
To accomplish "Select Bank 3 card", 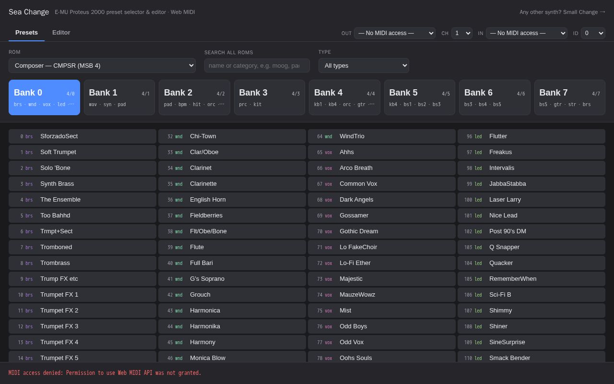I will (x=270, y=97).
